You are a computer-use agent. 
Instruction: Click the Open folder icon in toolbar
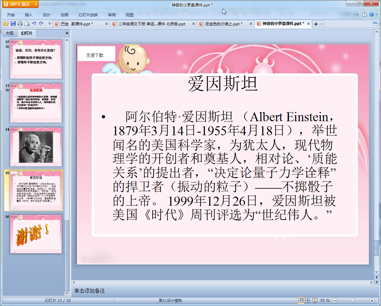tap(6, 24)
